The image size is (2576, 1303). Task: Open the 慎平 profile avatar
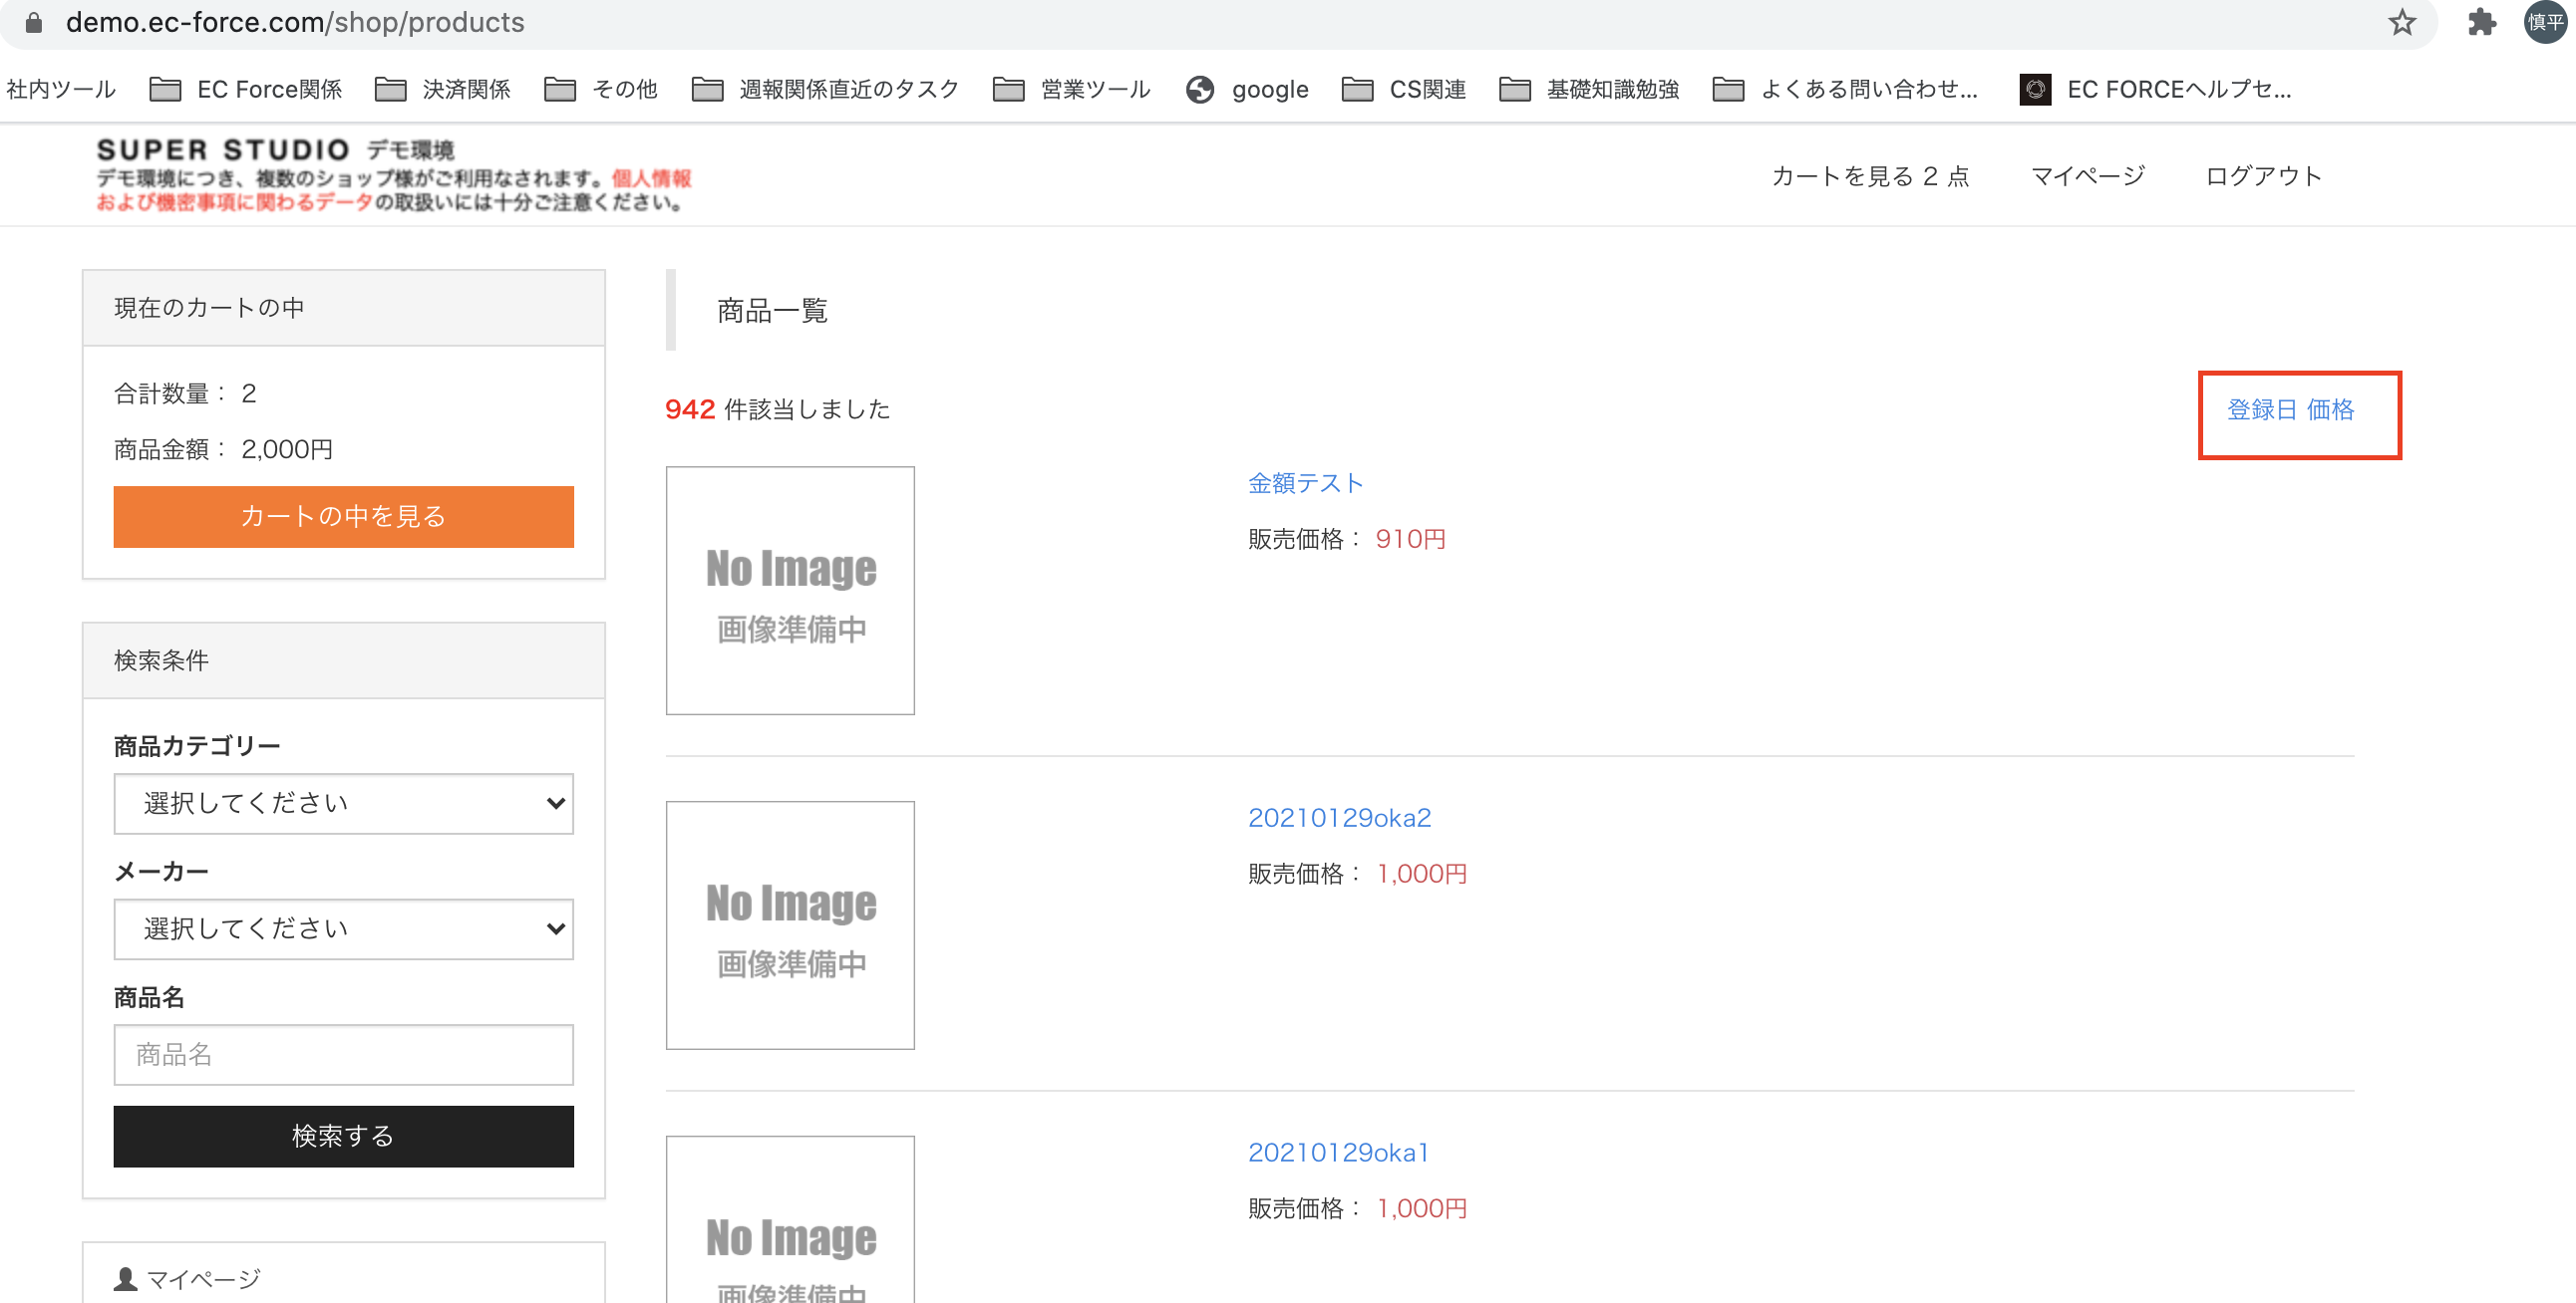2546,22
